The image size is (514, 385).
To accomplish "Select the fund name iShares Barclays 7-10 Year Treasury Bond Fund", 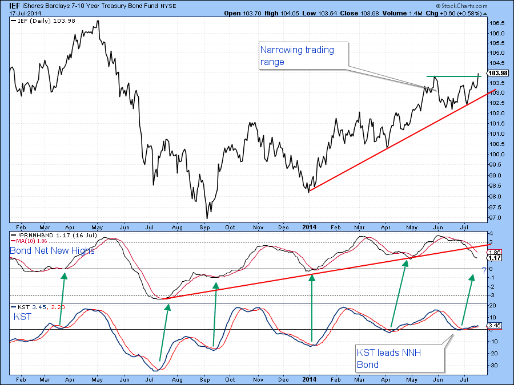I will coord(90,6).
